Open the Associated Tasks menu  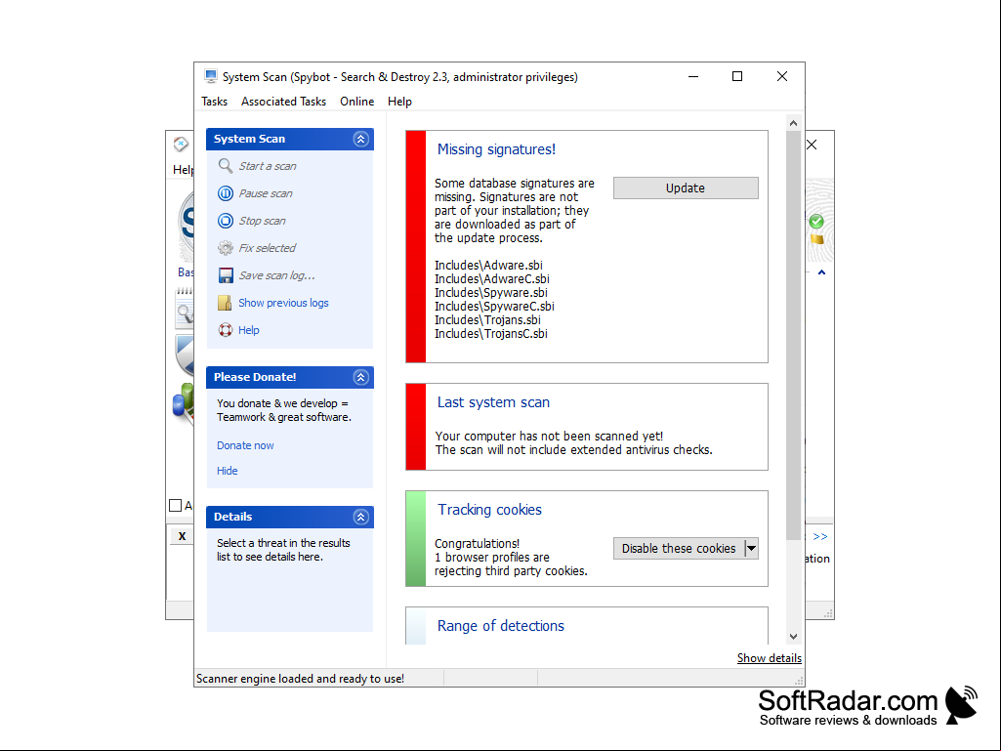tap(283, 102)
